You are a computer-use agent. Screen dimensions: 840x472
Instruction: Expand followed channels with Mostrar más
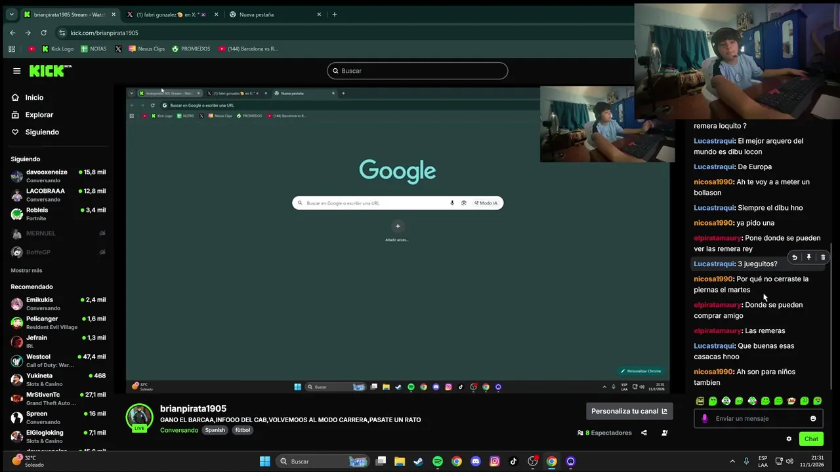[26, 270]
